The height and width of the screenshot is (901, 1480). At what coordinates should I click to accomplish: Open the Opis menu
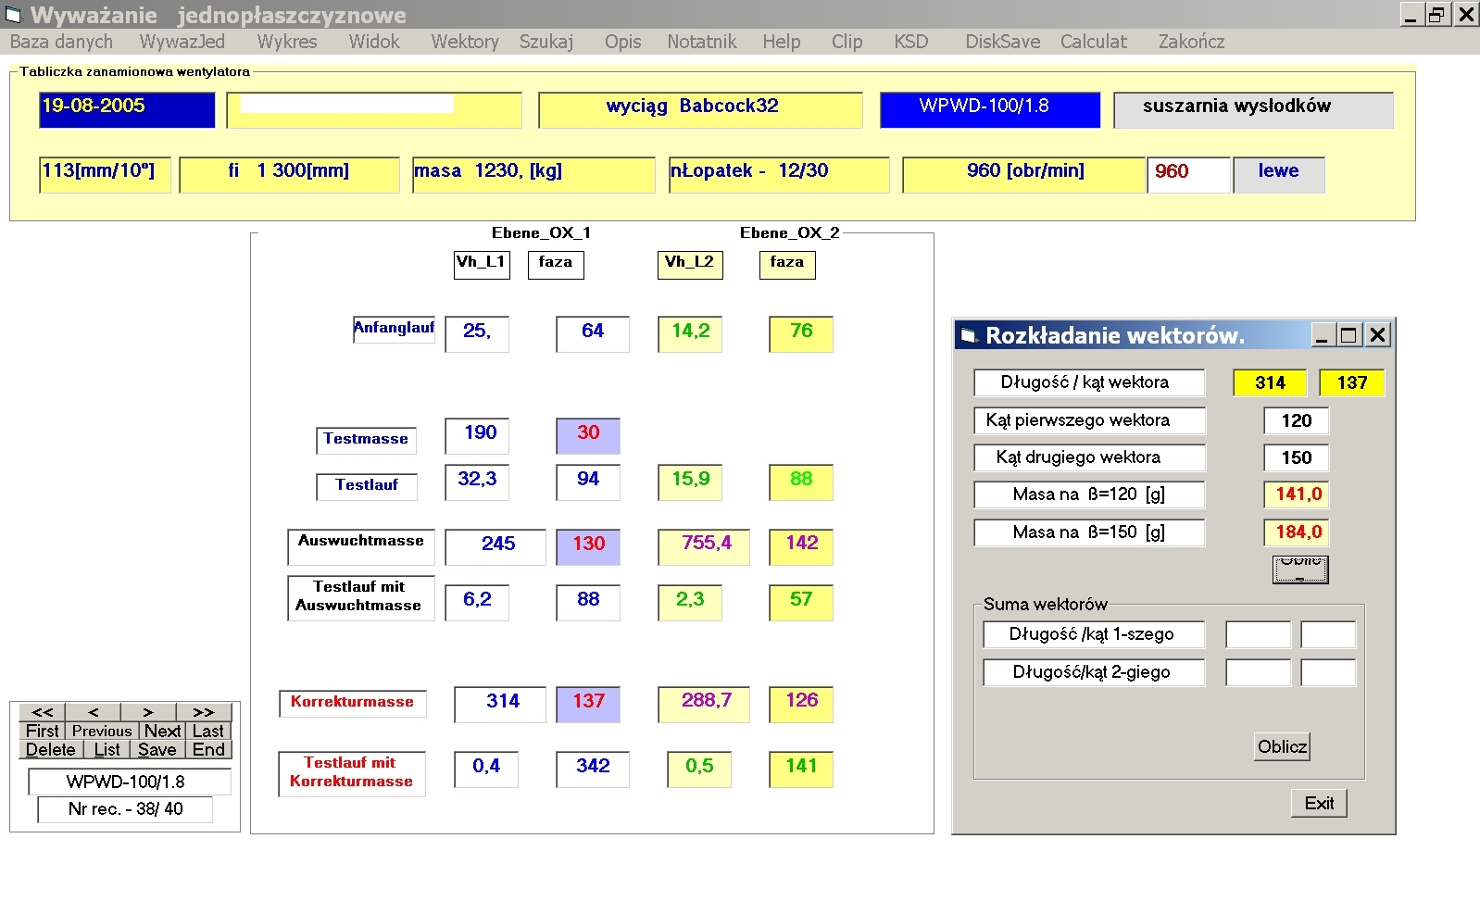(622, 42)
